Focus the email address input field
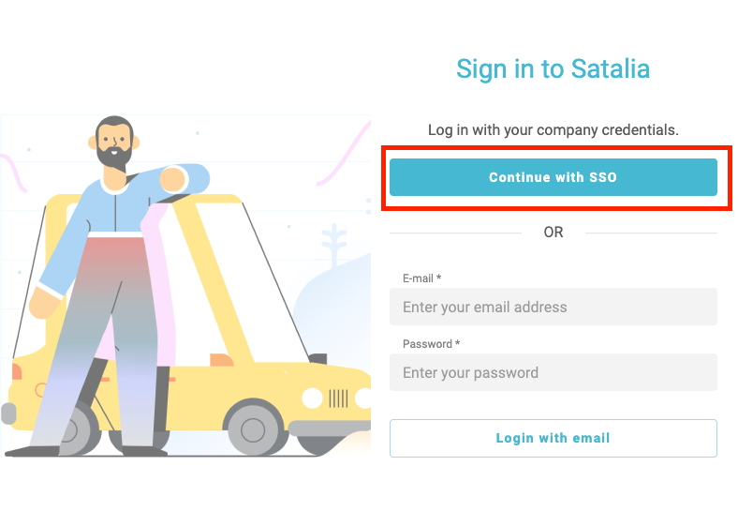This screenshot has height=511, width=738. (553, 307)
